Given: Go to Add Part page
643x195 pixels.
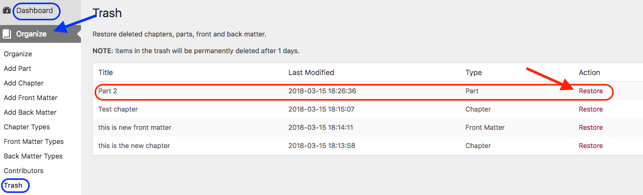Looking at the screenshot, I should (x=17, y=69).
